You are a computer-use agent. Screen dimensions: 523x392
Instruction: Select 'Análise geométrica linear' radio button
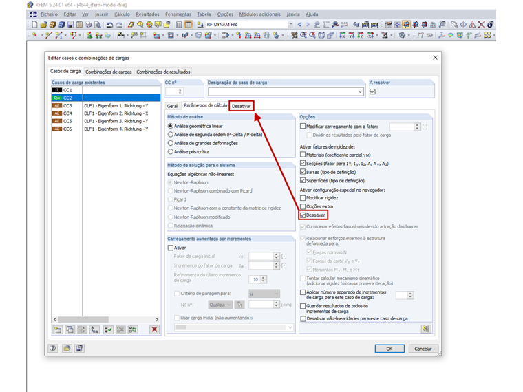pyautogui.click(x=171, y=126)
